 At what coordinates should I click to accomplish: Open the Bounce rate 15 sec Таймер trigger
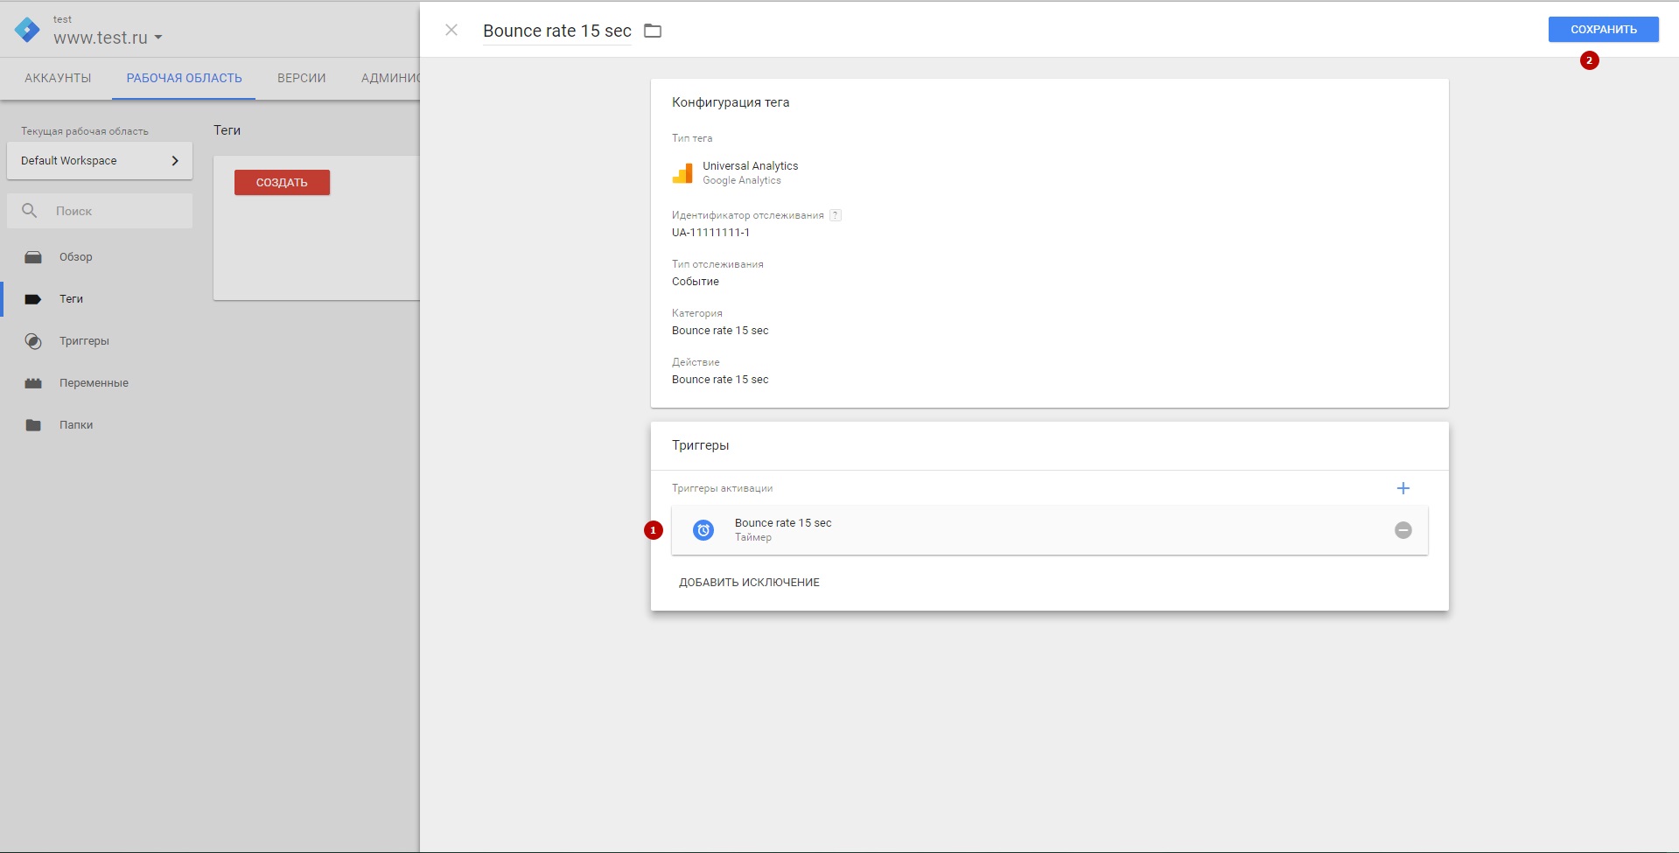[1049, 530]
